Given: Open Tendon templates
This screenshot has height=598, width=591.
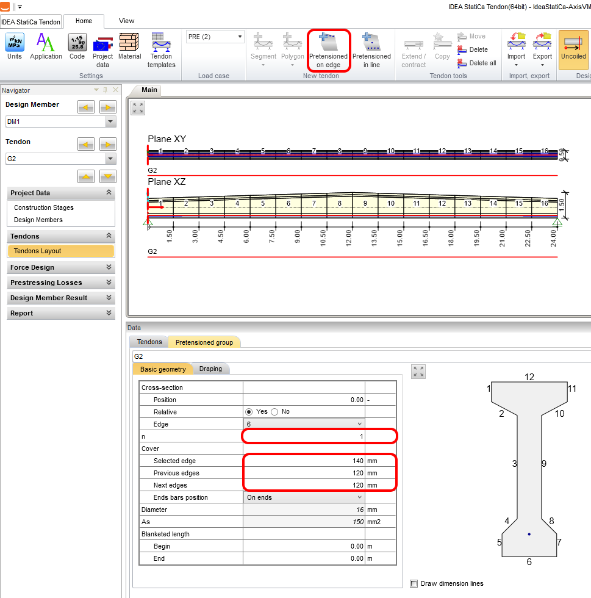Looking at the screenshot, I should tap(162, 49).
